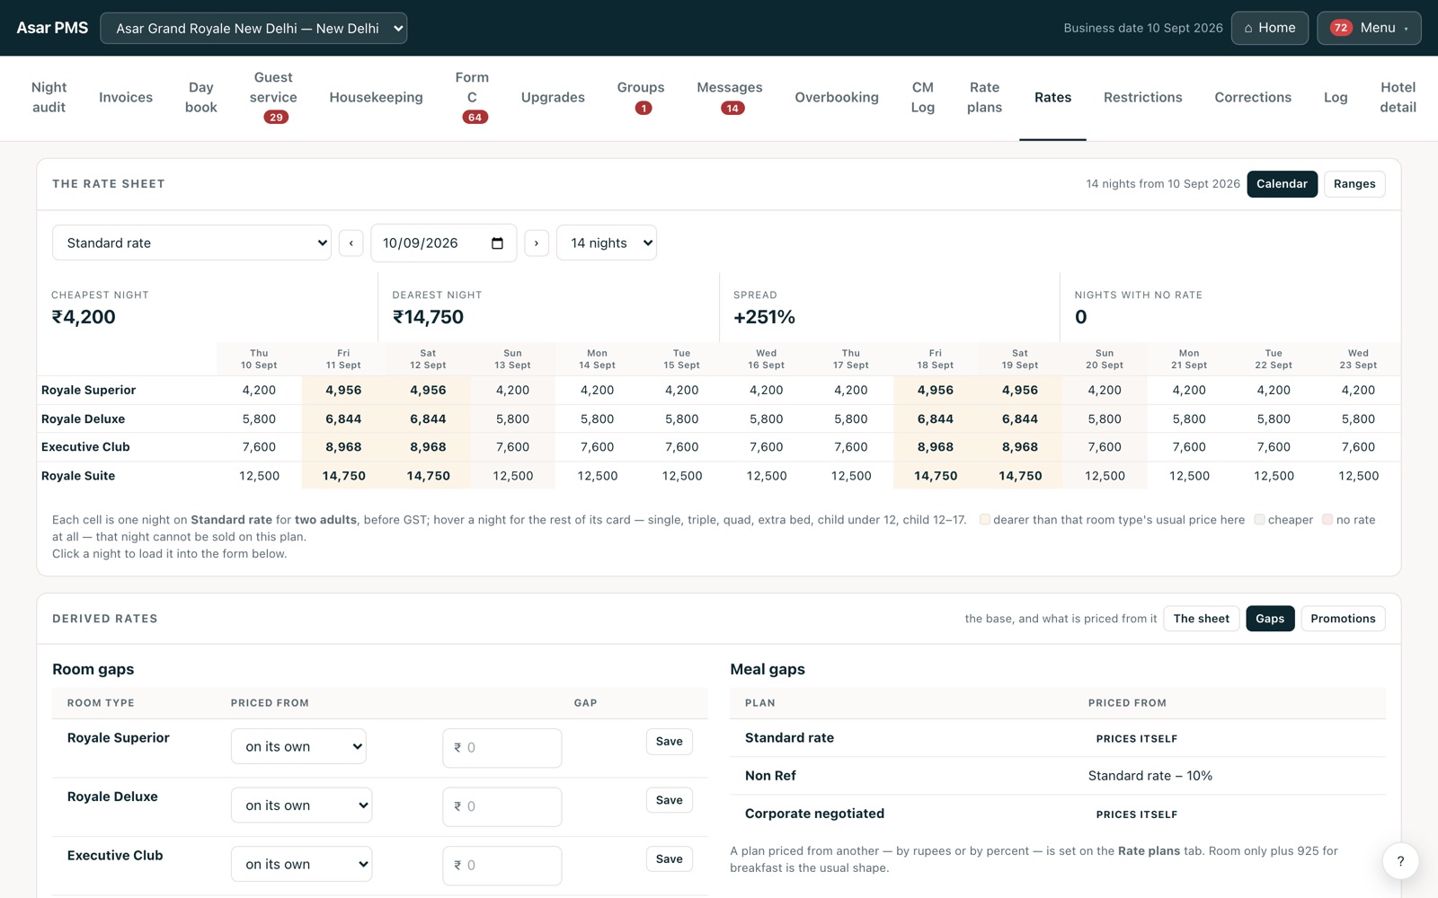Click the Royale Deluxe gap amount field
This screenshot has width=1438, height=898.
[x=502, y=806]
